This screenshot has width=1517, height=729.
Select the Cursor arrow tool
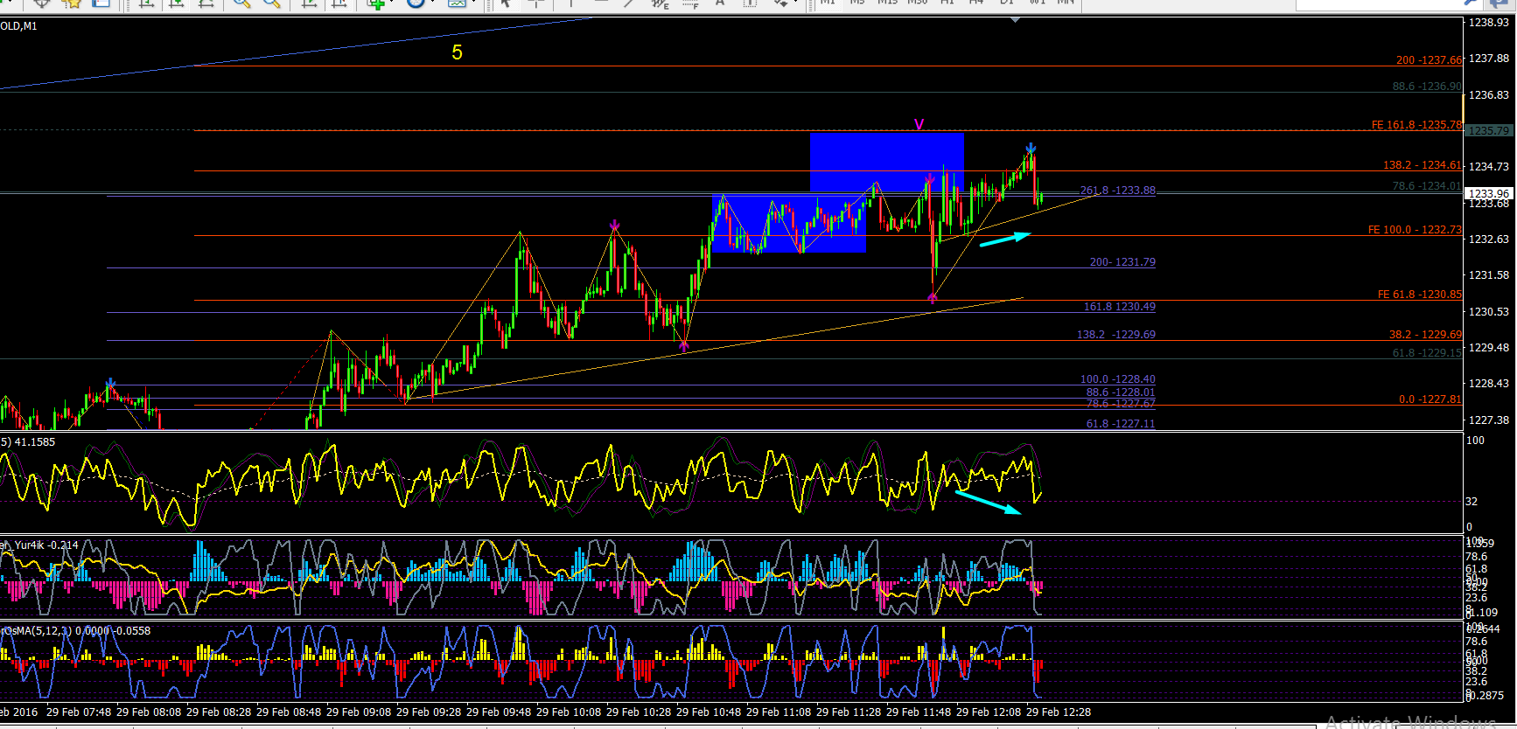pos(506,3)
